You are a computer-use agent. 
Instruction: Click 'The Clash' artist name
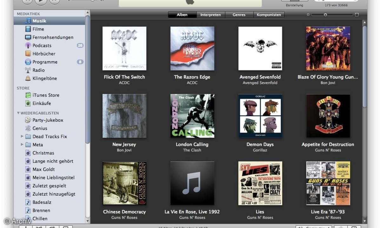pos(192,150)
